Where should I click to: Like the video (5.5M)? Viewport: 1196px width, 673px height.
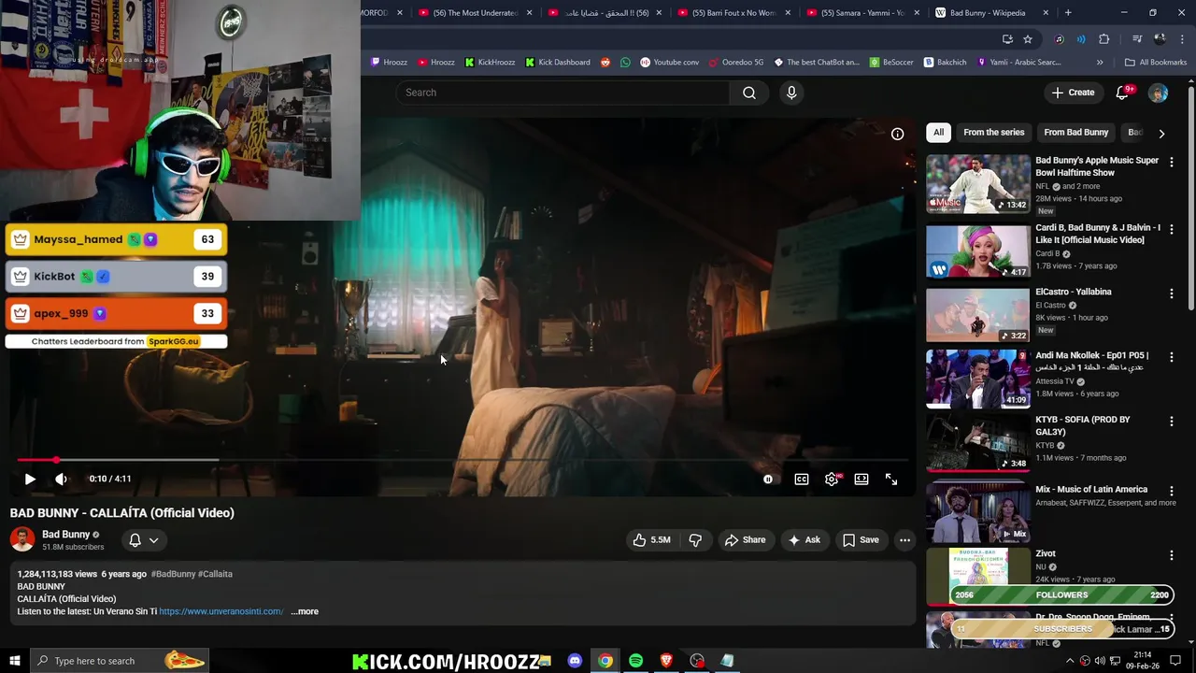(651, 539)
